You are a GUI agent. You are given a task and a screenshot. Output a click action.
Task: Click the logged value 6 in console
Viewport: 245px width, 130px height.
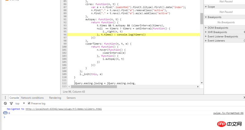(9, 113)
